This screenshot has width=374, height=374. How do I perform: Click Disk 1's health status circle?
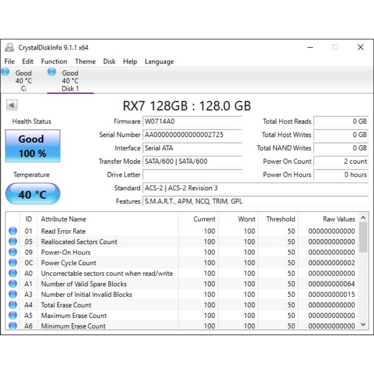coord(51,72)
